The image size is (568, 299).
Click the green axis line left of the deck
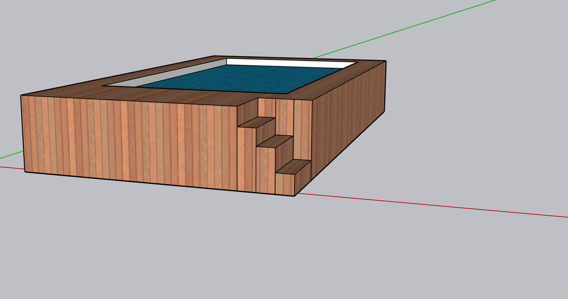(10, 156)
